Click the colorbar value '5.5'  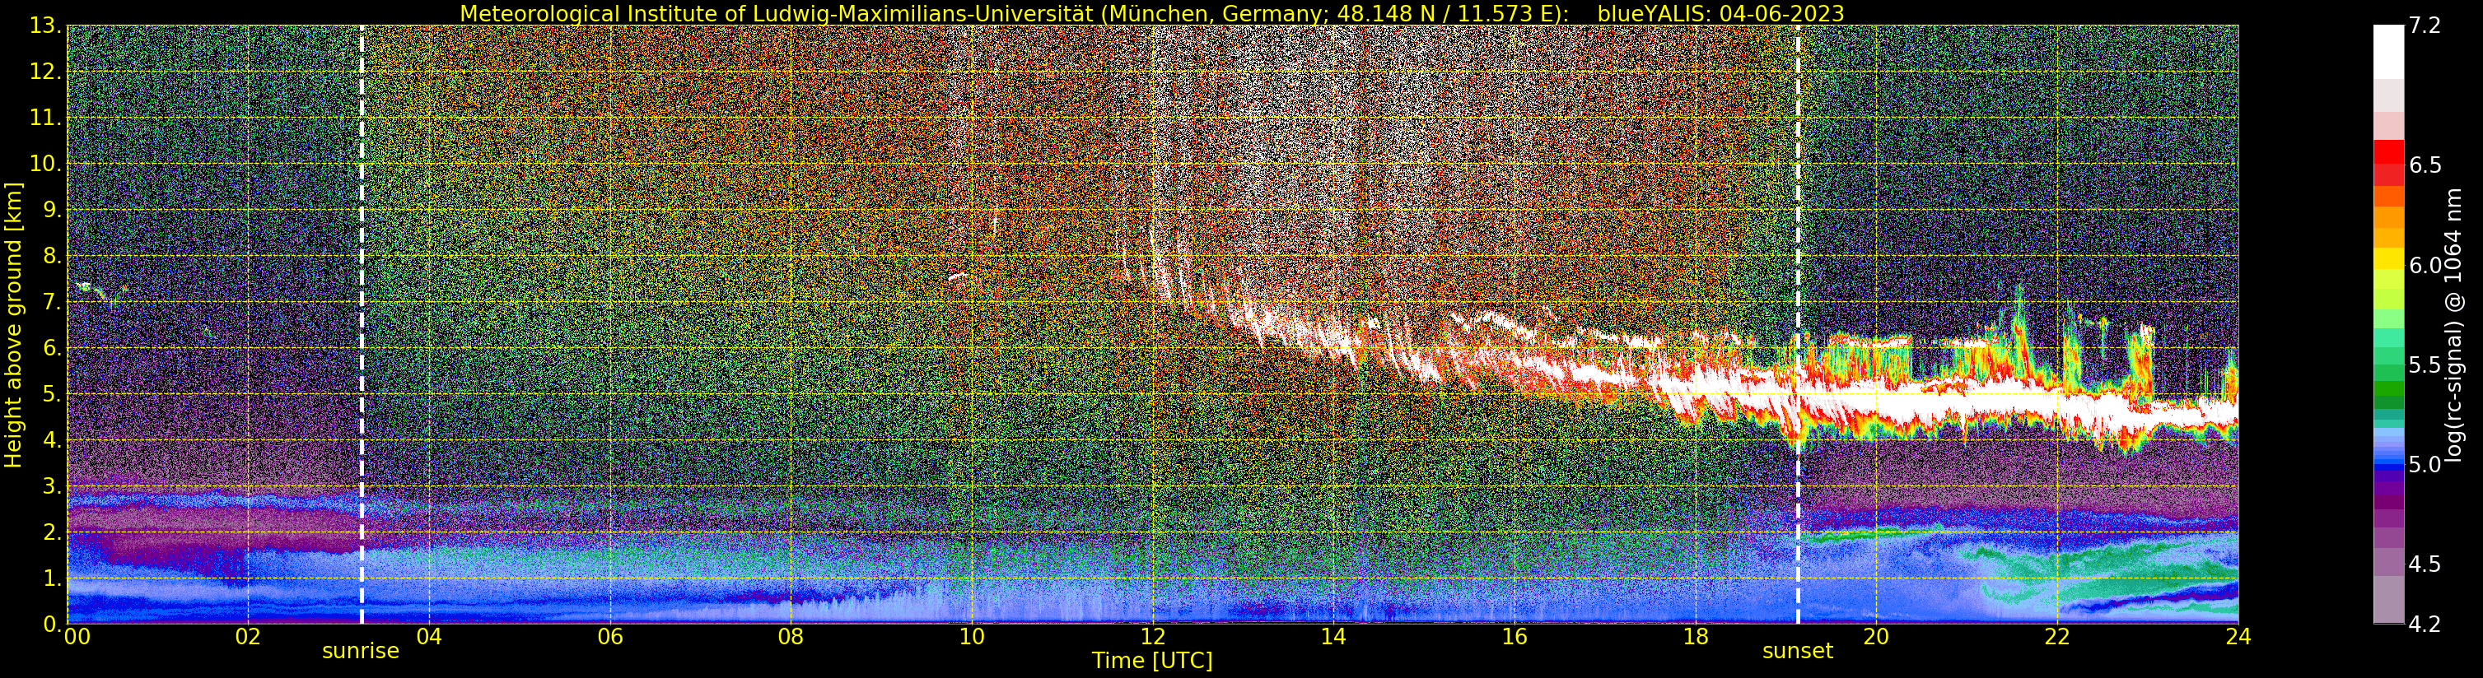click(2425, 365)
